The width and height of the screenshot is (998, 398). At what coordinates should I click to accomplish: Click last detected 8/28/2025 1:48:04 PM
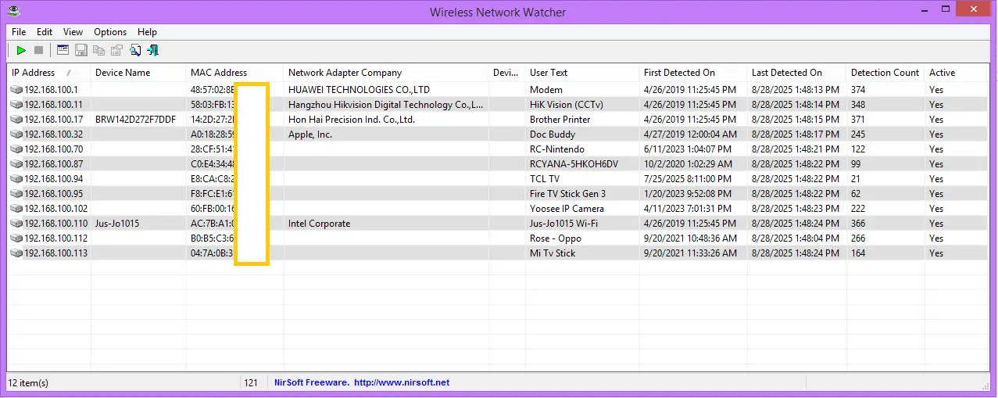[796, 238]
